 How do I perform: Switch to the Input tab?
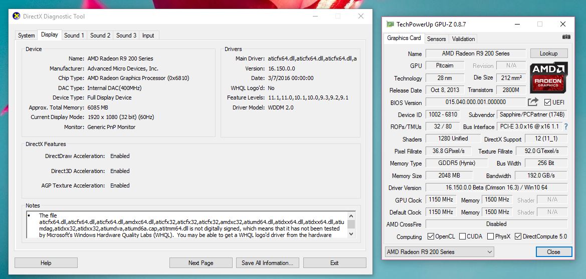(x=148, y=35)
